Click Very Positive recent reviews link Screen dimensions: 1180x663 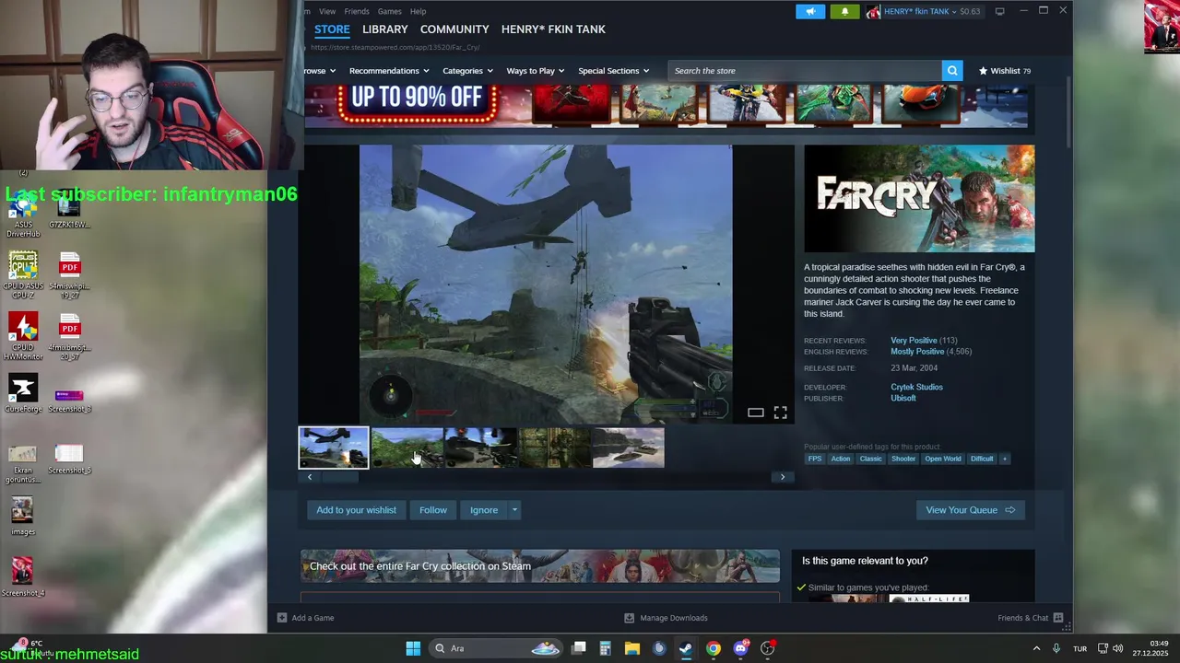pos(914,341)
